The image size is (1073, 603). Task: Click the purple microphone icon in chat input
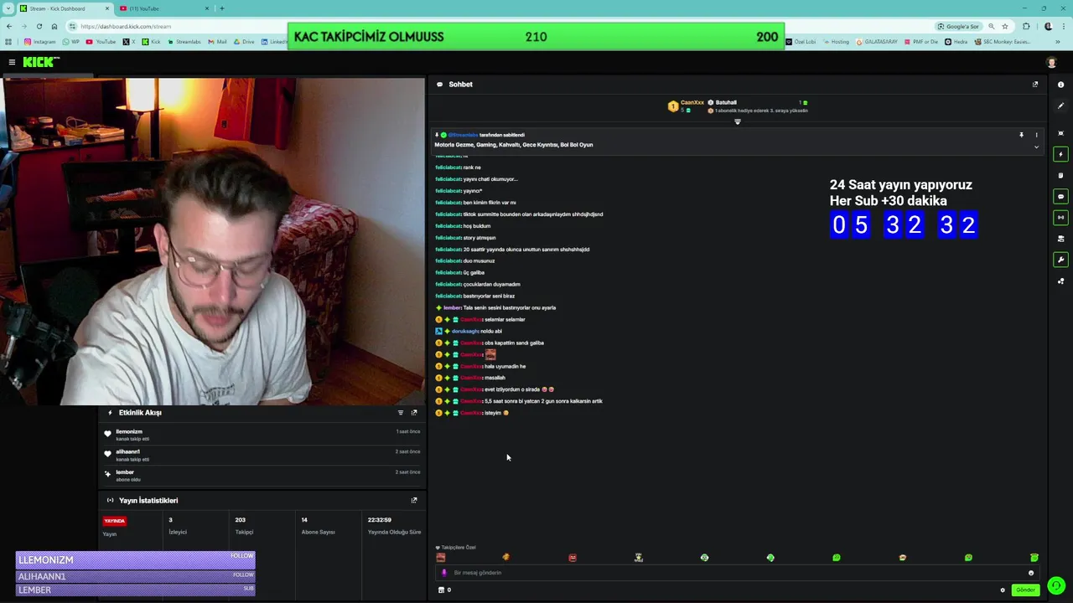(444, 573)
